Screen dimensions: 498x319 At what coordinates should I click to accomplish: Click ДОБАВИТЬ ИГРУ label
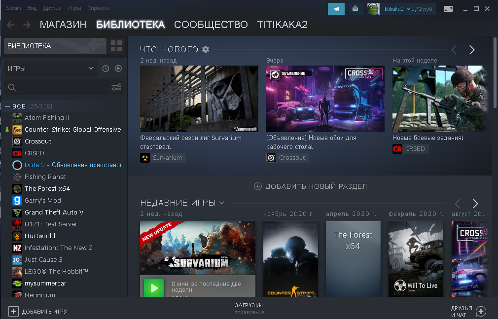click(x=44, y=312)
